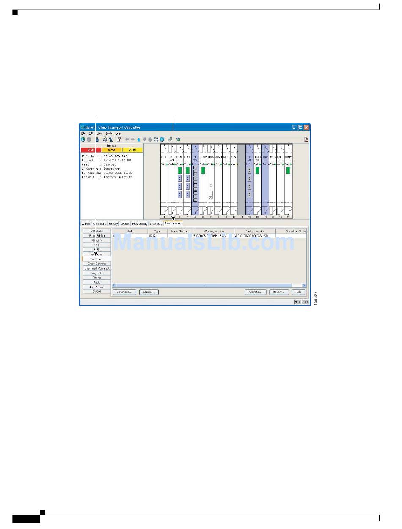Click the Help button in Software pane
402x529 pixels.
coord(298,292)
